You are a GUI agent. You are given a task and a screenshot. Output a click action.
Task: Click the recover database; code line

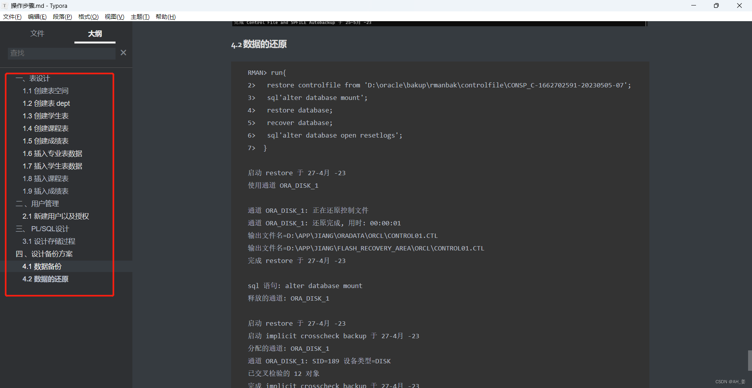coord(290,123)
